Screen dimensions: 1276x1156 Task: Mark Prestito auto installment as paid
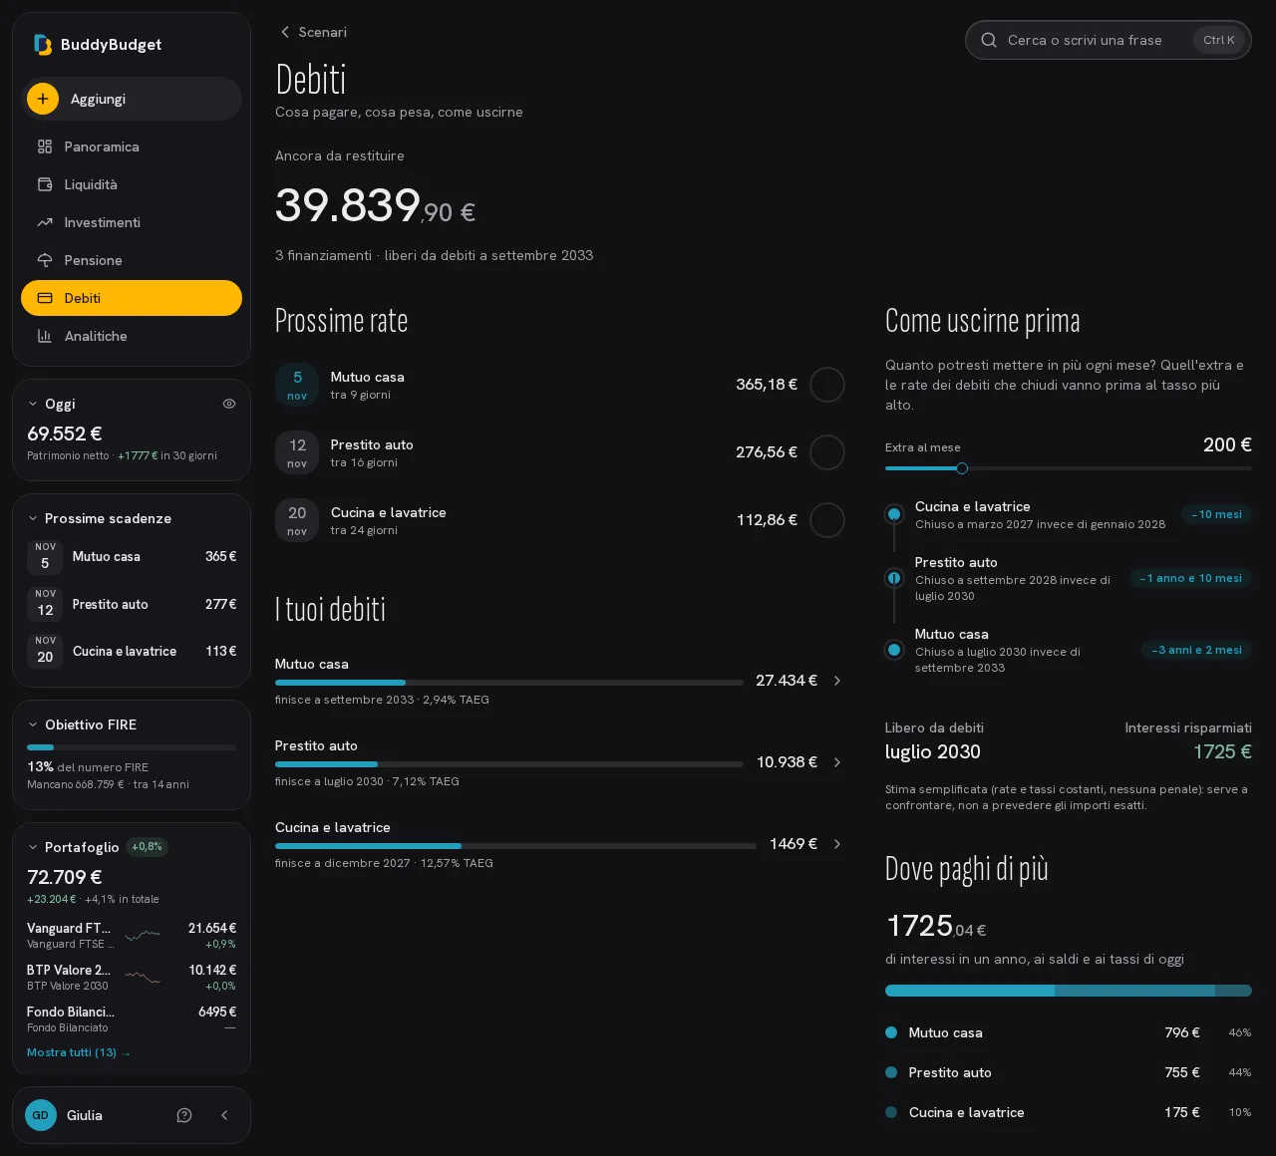tap(827, 452)
